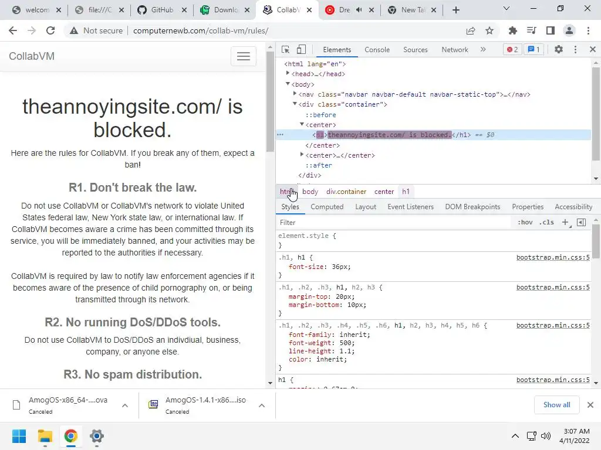Activate the inspect element picker tool
Viewport: 601px width, 450px height.
285,49
